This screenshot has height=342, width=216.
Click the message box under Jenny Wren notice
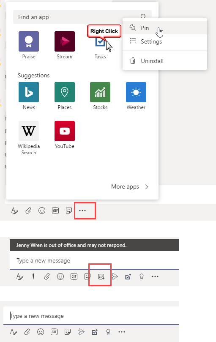point(94,260)
